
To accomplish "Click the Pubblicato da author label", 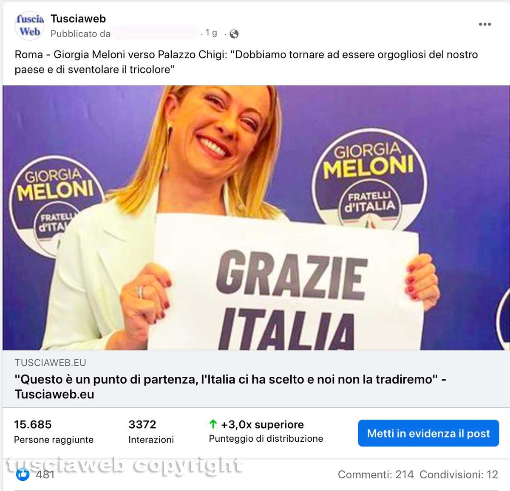I will (x=80, y=34).
